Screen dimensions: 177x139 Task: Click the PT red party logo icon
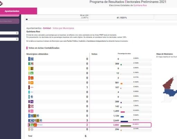32,78
